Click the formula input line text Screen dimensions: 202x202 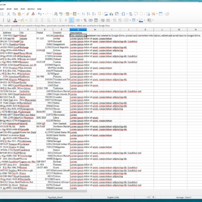pyautogui.click(x=55, y=26)
